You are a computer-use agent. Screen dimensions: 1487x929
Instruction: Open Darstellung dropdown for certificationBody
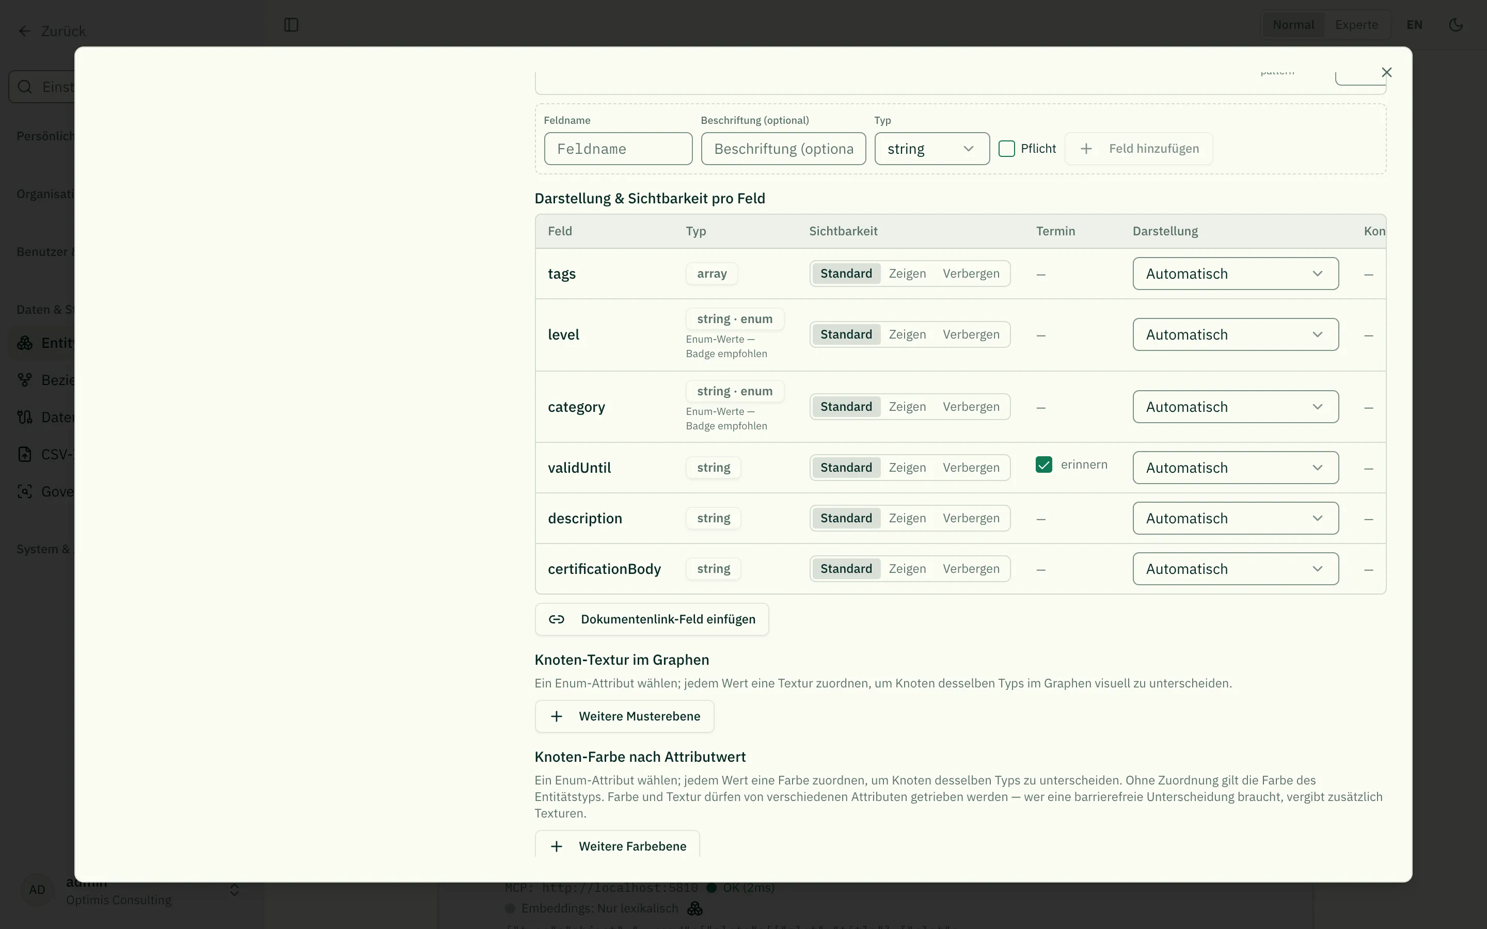tap(1235, 569)
